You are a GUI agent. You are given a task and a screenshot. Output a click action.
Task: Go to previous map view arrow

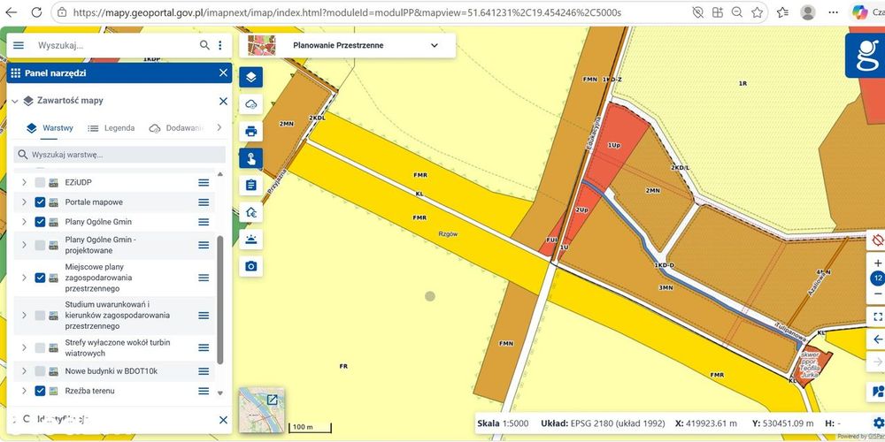[x=877, y=339]
